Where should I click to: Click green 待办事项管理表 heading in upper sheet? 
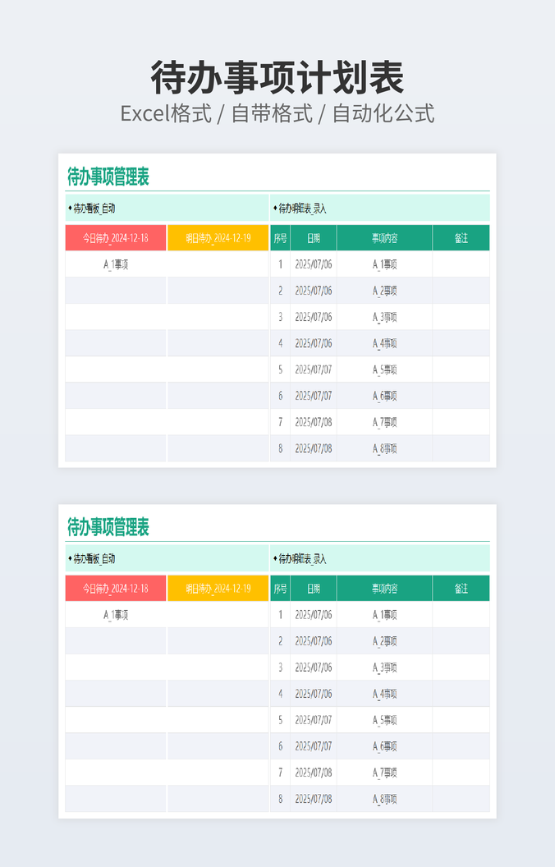coord(108,177)
